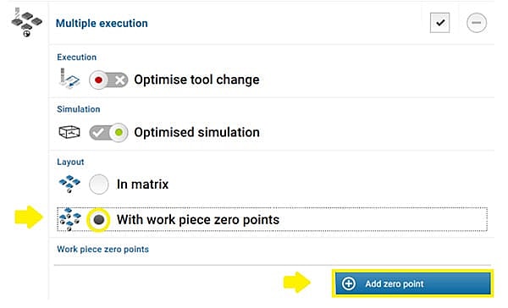Image resolution: width=508 pixels, height=308 pixels.
Task: Click the Work piece zero points heading
Action: (x=102, y=249)
